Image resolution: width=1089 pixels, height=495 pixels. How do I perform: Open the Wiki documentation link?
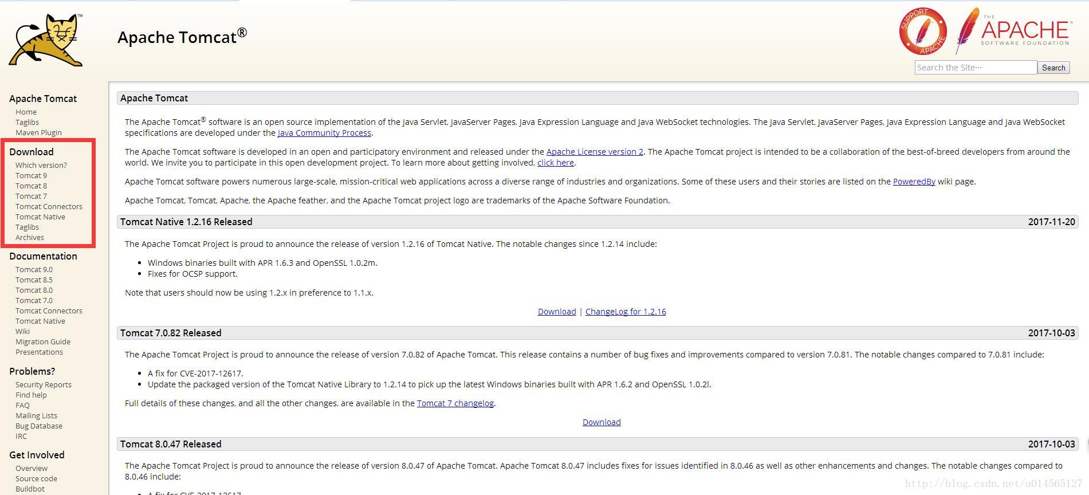pyautogui.click(x=22, y=331)
